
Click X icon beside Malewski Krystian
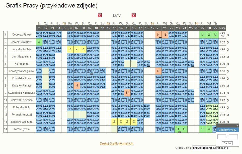228,100
